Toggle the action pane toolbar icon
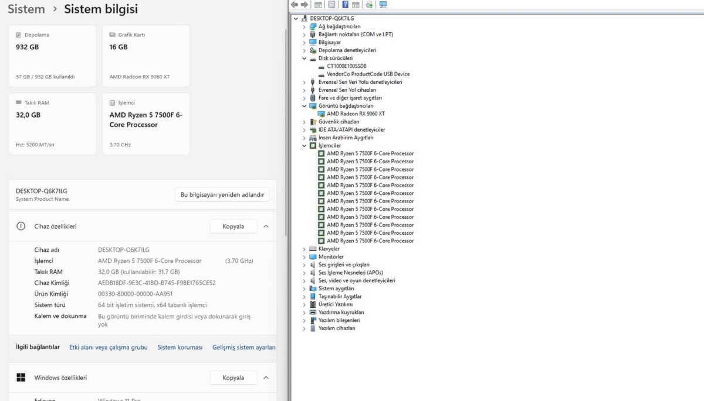Screen dimensions: 704x401 356,5
